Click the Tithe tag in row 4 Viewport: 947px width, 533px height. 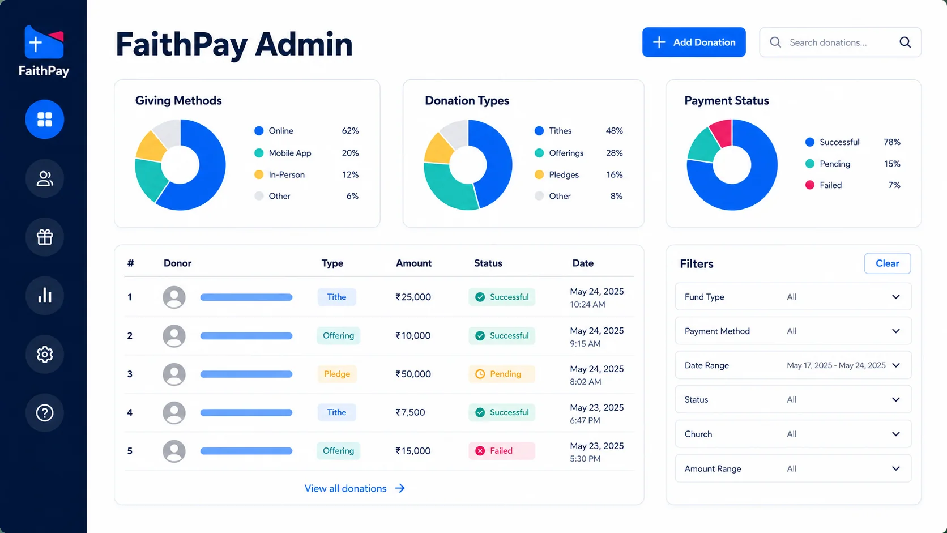coord(336,412)
